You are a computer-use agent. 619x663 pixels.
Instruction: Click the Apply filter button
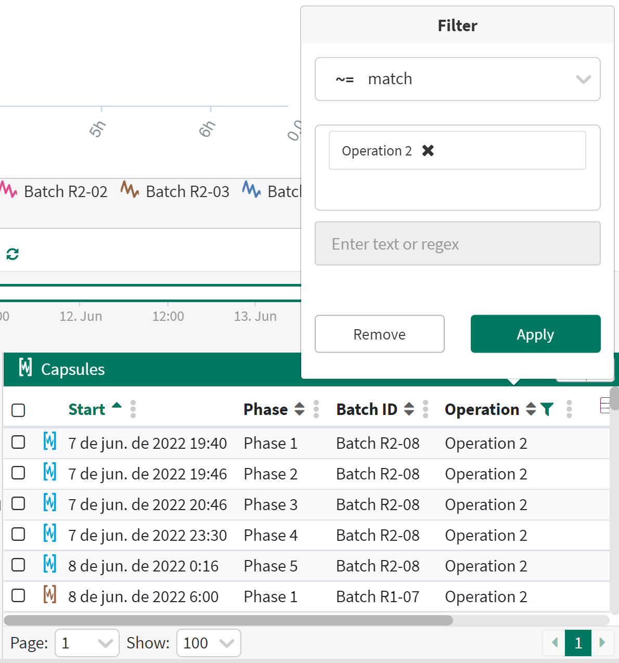click(535, 334)
